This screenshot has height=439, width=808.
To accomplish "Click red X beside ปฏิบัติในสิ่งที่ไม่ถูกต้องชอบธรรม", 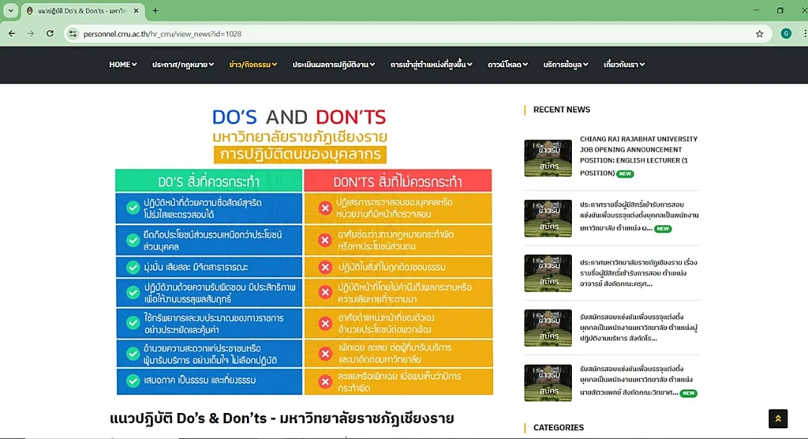I will pyautogui.click(x=325, y=267).
